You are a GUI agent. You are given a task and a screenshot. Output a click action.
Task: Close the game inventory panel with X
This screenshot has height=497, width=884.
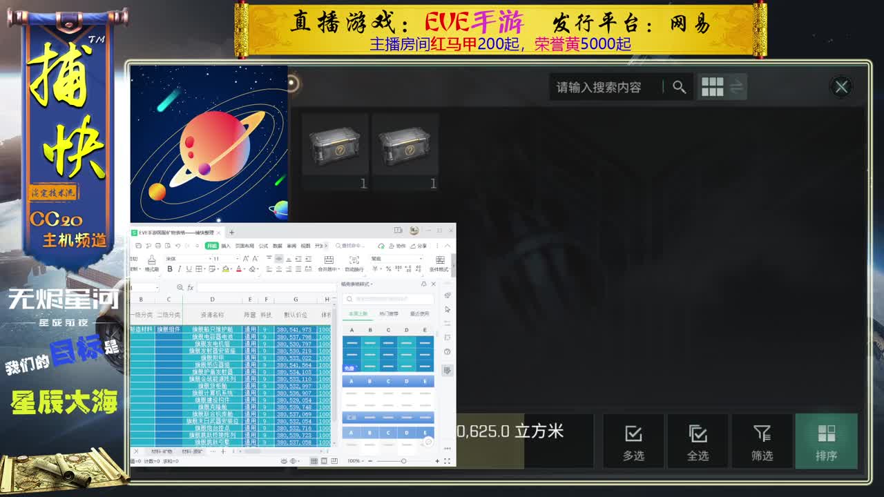841,87
